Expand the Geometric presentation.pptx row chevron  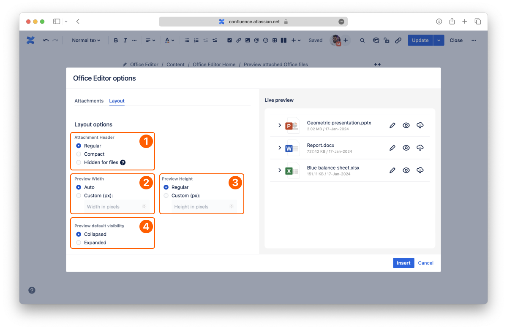[280, 125]
